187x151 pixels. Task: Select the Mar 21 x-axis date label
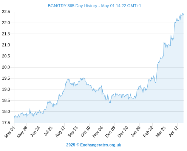161,132
